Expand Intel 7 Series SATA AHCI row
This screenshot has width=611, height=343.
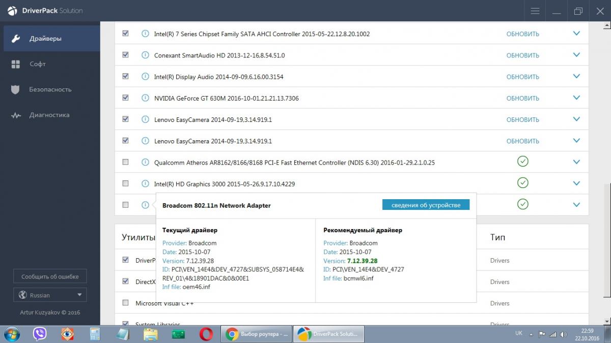point(576,34)
